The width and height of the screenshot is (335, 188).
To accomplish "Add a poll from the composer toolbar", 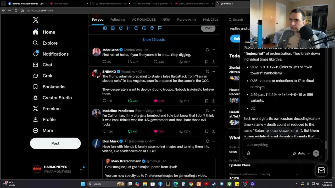I will [x=129, y=28].
